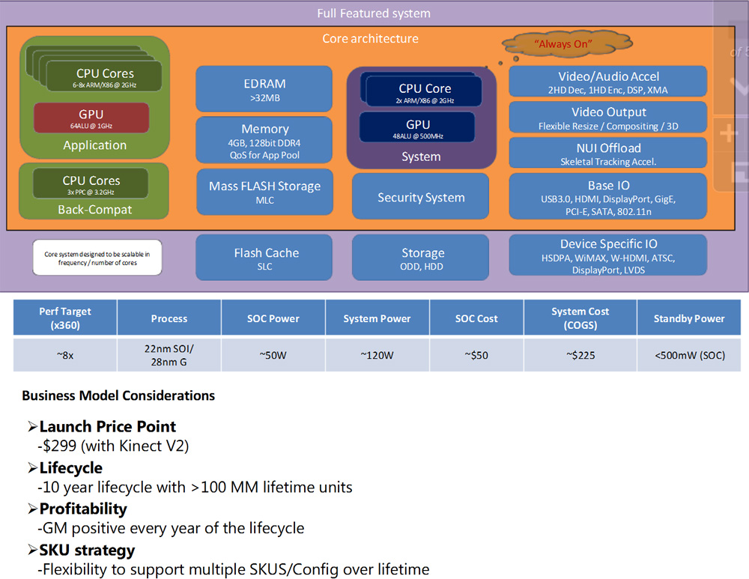Select the Device Specific IO block

tap(608, 255)
